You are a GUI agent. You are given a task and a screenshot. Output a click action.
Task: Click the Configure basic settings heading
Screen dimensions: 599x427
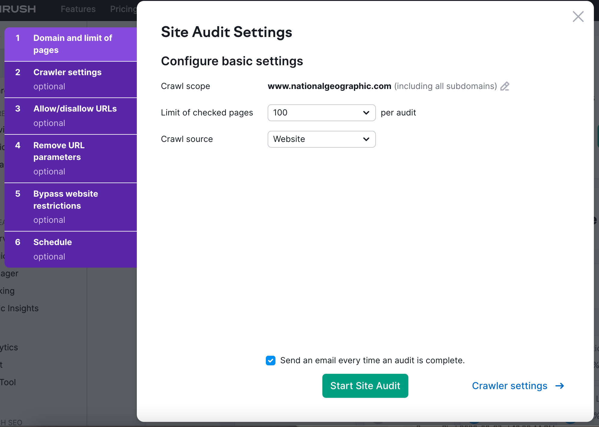click(x=232, y=61)
